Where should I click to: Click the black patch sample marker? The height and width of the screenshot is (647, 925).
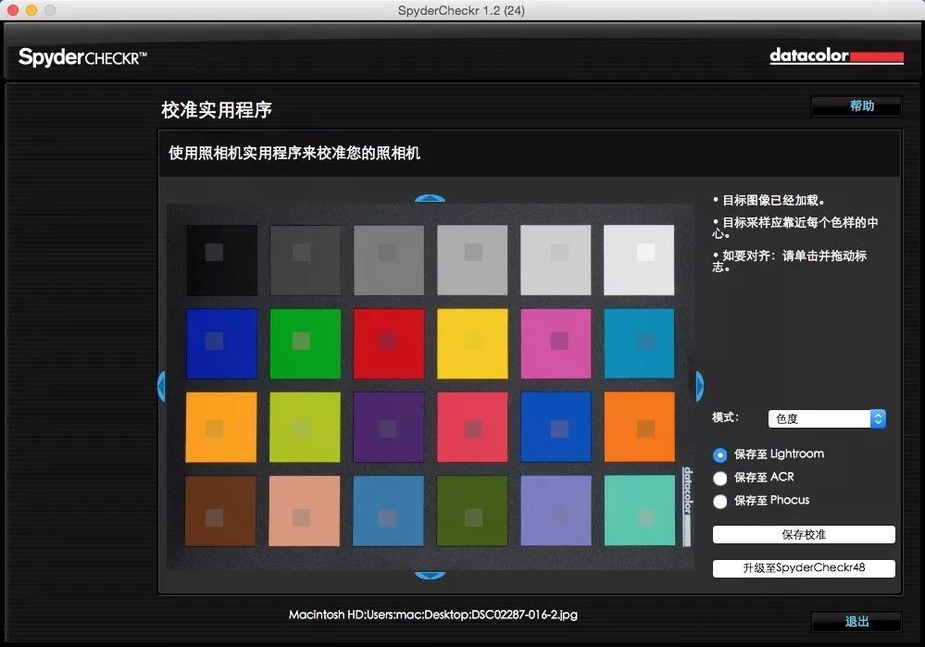214,253
